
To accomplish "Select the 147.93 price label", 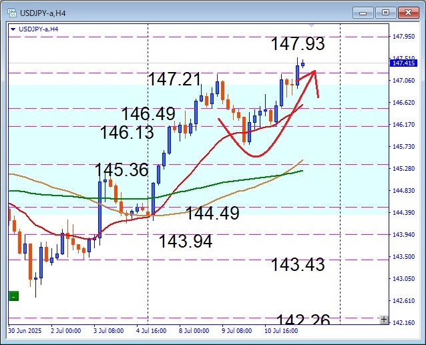I will [298, 43].
